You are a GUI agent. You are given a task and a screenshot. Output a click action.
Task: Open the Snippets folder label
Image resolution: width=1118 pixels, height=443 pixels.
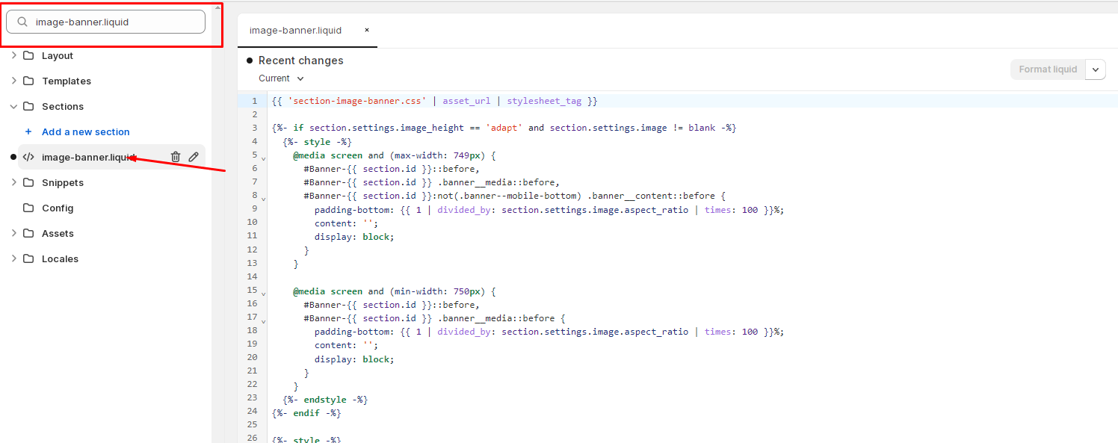pyautogui.click(x=63, y=182)
